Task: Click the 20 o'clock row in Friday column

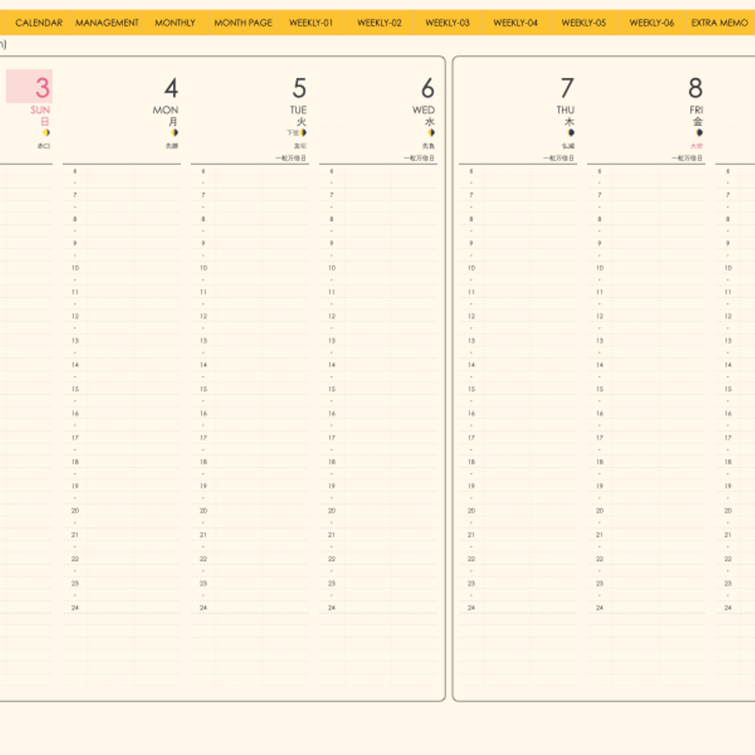Action: click(646, 510)
